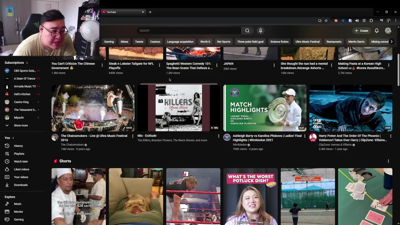Open the browser extensions puzzle icon
Image resolution: width=400 pixels, height=225 pixels.
point(371,21)
